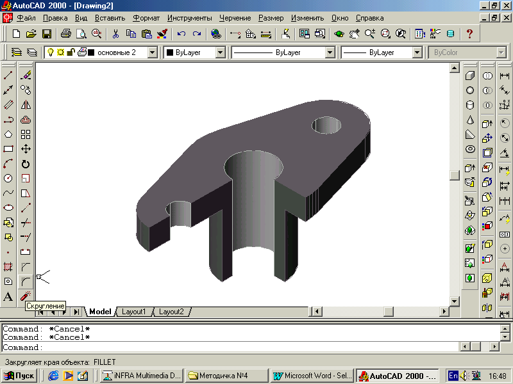Click the Copy to clipboard icon
The image size is (513, 384).
[x=131, y=34]
